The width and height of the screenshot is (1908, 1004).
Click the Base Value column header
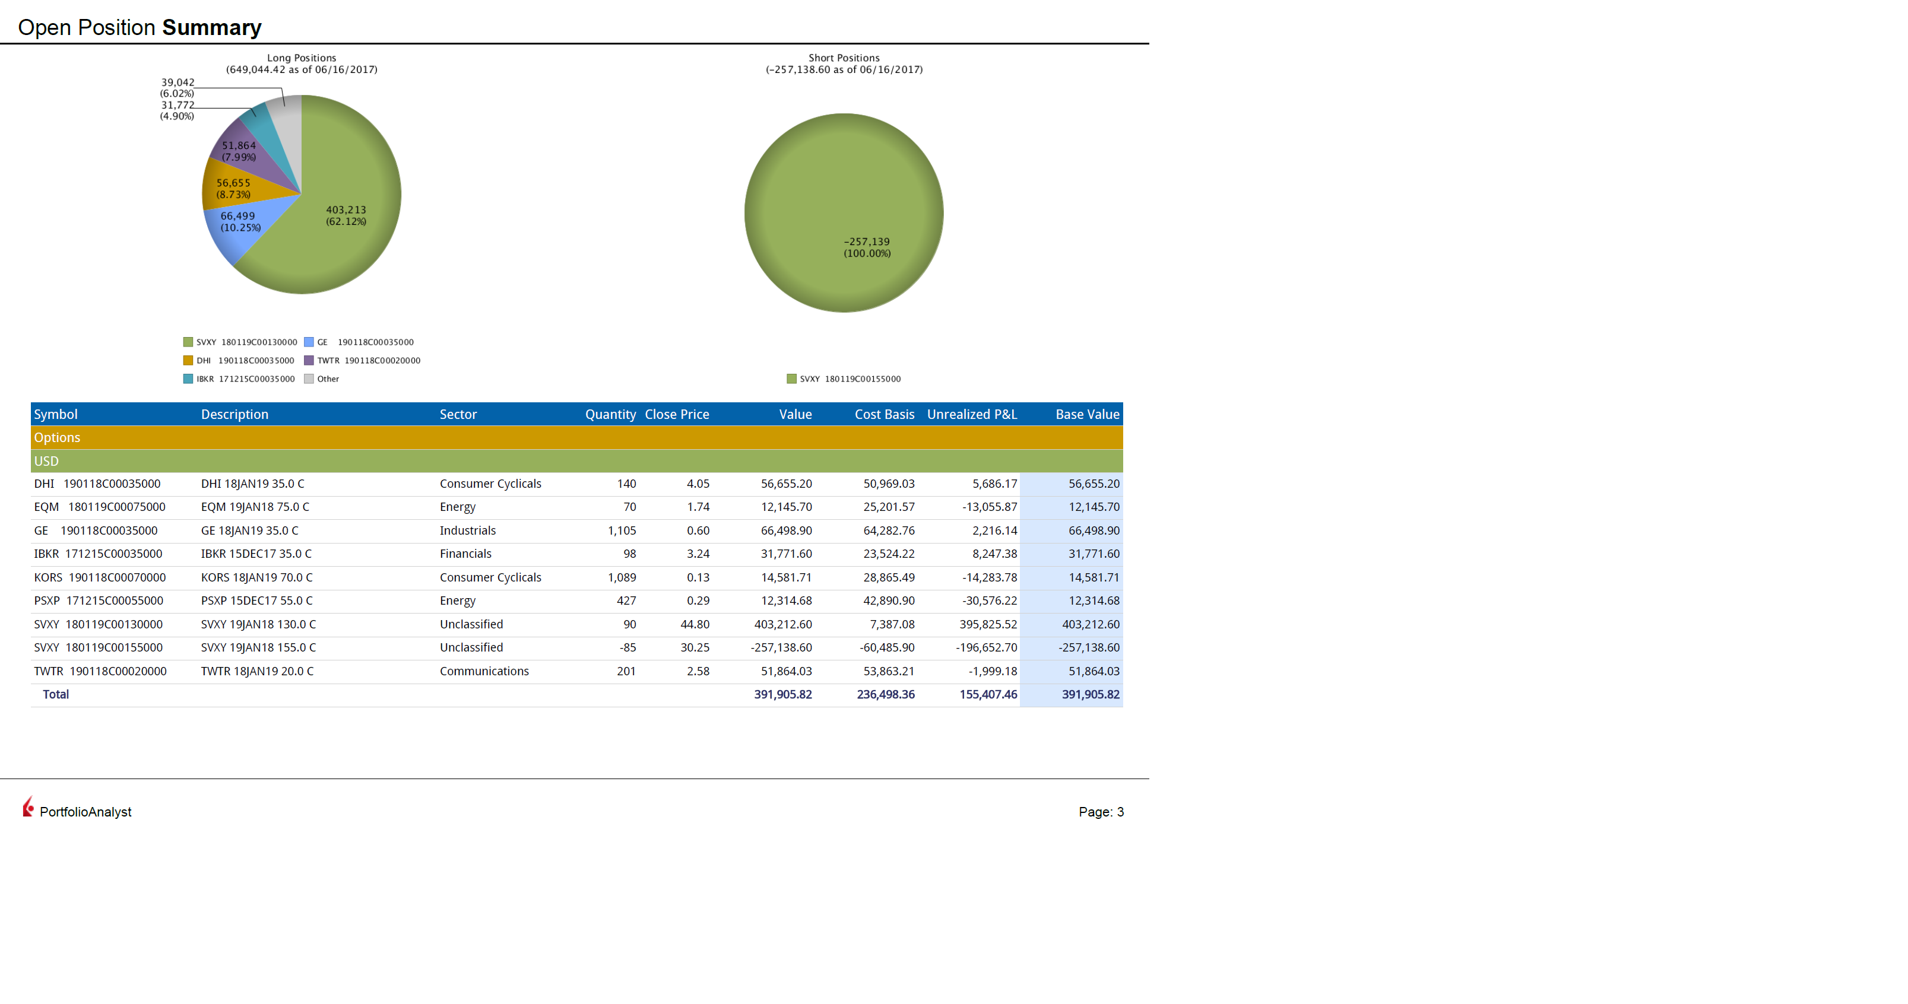pos(1086,415)
